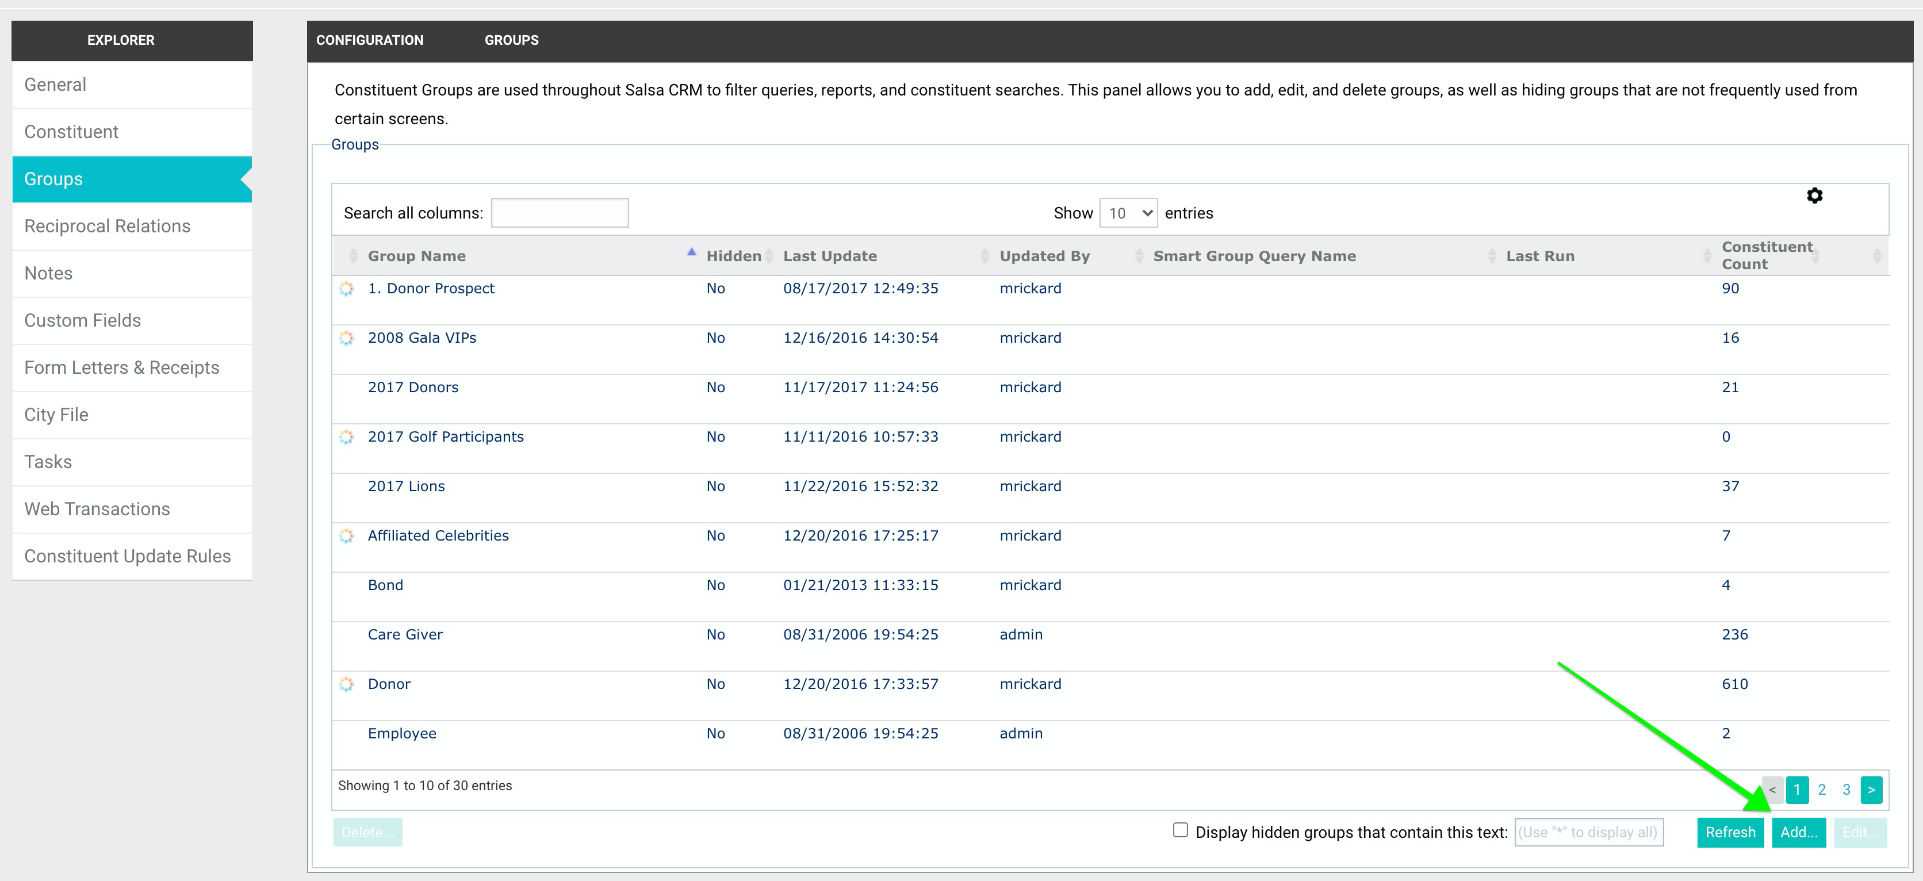Click smart group icon beside 2017 Golf Participants
This screenshot has height=881, width=1923.
tap(346, 437)
